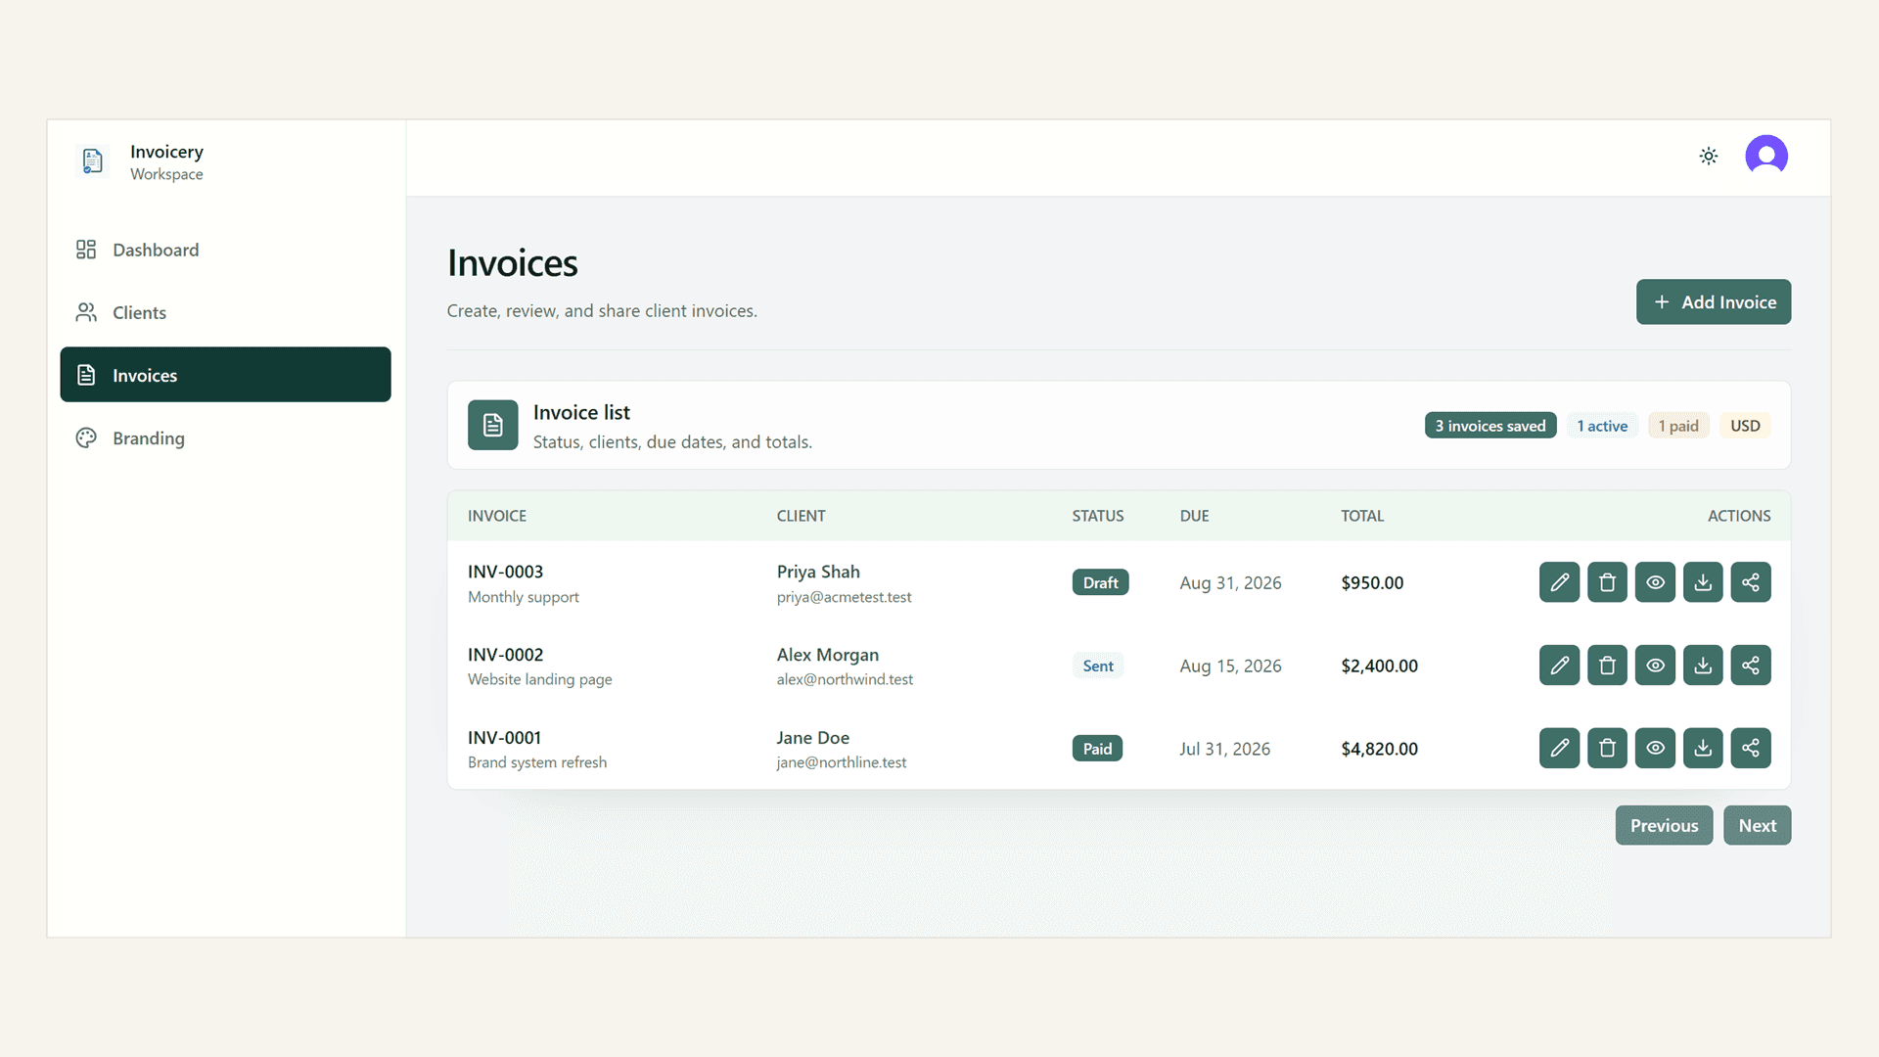Click the TOTAL column header

(1362, 516)
